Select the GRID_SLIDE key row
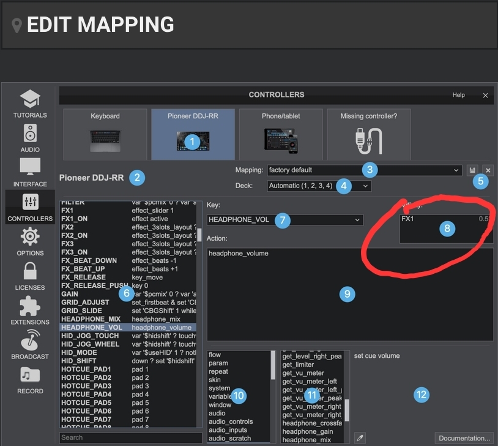Image resolution: width=498 pixels, height=446 pixels. [x=128, y=311]
